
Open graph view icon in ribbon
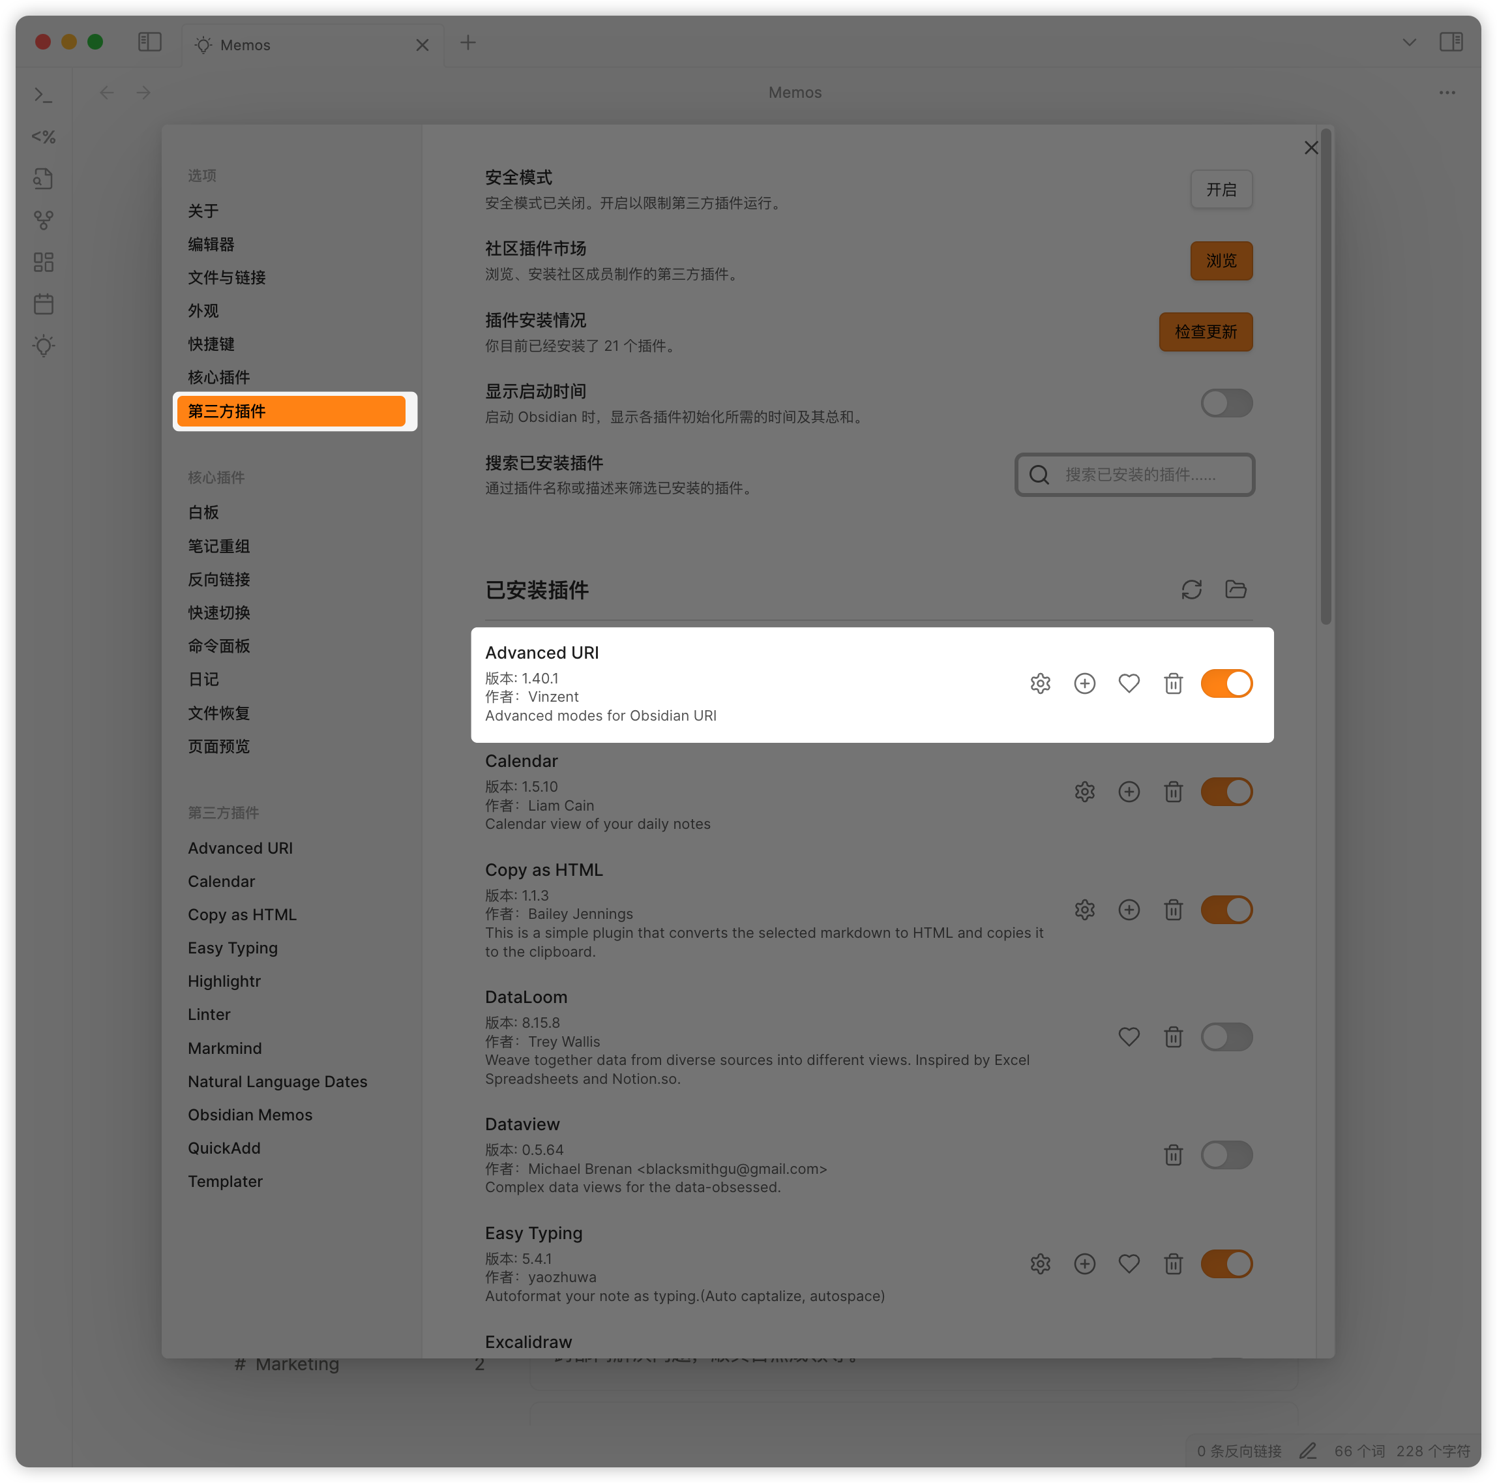coord(44,220)
